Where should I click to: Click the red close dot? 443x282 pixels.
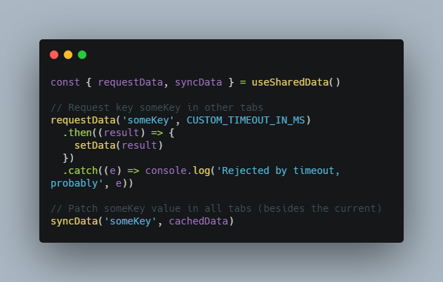54,55
